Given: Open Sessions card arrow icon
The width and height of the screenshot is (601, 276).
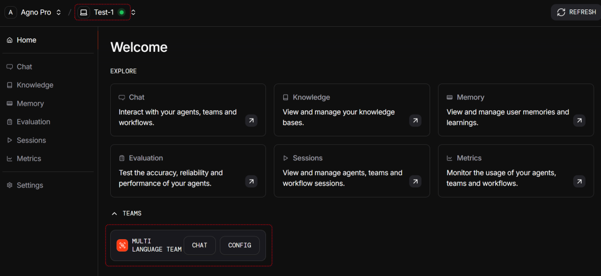Looking at the screenshot, I should [x=415, y=181].
